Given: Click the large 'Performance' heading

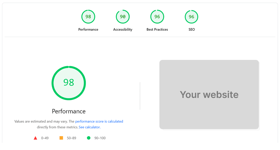Looking at the screenshot, I should (x=69, y=111).
